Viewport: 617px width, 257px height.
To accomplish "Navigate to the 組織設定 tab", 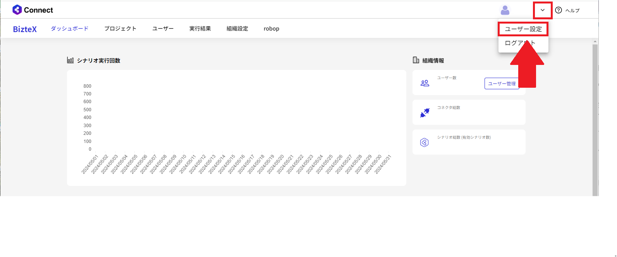I will coord(237,29).
